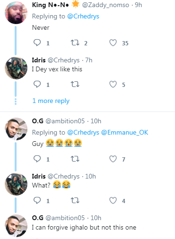Image resolution: width=175 pixels, height=239 pixels.
Task: Open the @ambition05 handle on the ighalo tweet
Action: (x=65, y=218)
